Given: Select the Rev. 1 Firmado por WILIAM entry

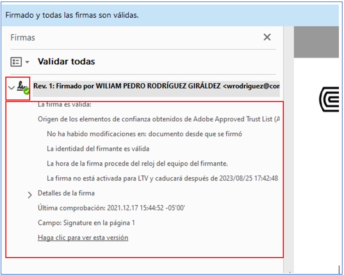Looking at the screenshot, I should 156,86.
